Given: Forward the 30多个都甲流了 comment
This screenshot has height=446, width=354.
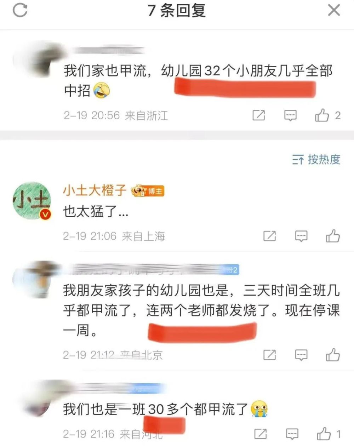Looking at the screenshot, I should (x=261, y=434).
